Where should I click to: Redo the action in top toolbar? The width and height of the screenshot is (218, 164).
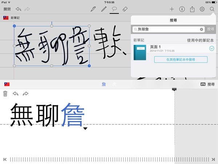coord(27,9)
